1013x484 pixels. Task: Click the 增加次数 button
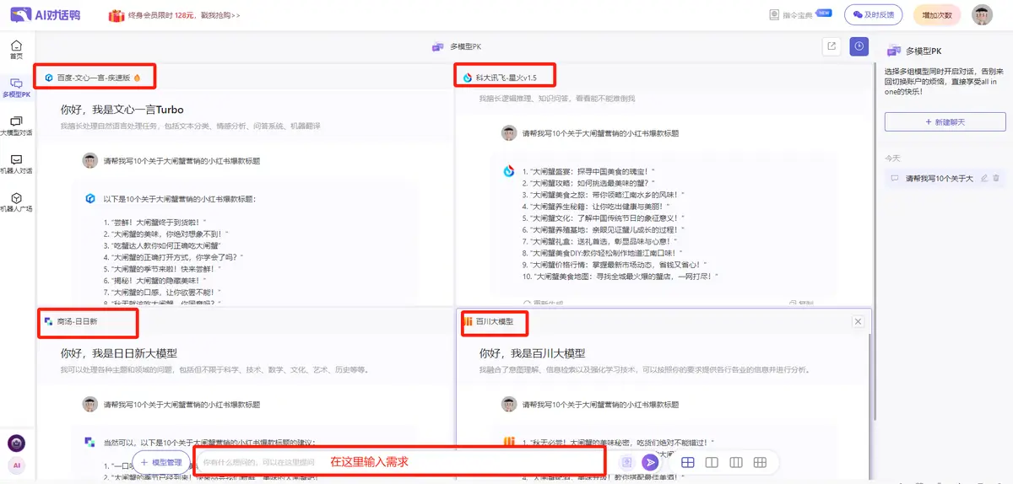click(936, 15)
